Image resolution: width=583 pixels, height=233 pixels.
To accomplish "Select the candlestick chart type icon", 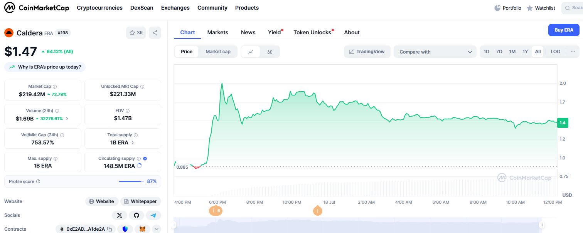I will coord(270,52).
